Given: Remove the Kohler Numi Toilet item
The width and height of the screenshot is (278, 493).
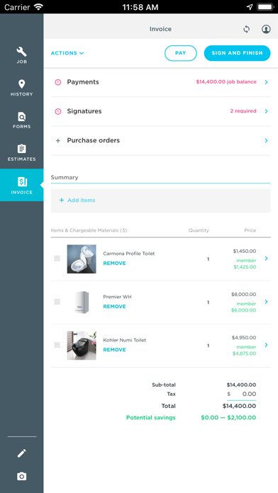Looking at the screenshot, I should [x=115, y=350].
